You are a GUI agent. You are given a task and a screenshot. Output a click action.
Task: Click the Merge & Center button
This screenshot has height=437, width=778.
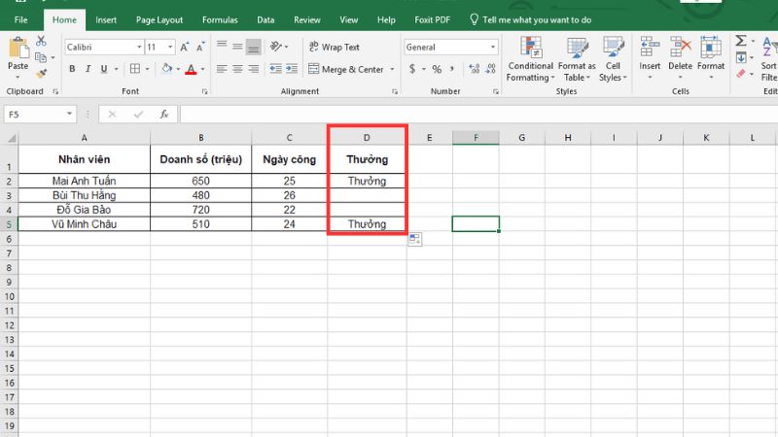click(345, 69)
